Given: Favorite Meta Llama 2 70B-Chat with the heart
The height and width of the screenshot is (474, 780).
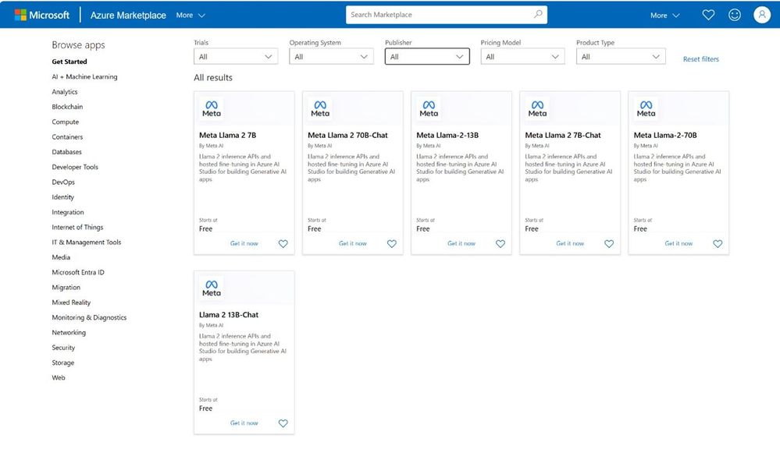Looking at the screenshot, I should point(392,243).
